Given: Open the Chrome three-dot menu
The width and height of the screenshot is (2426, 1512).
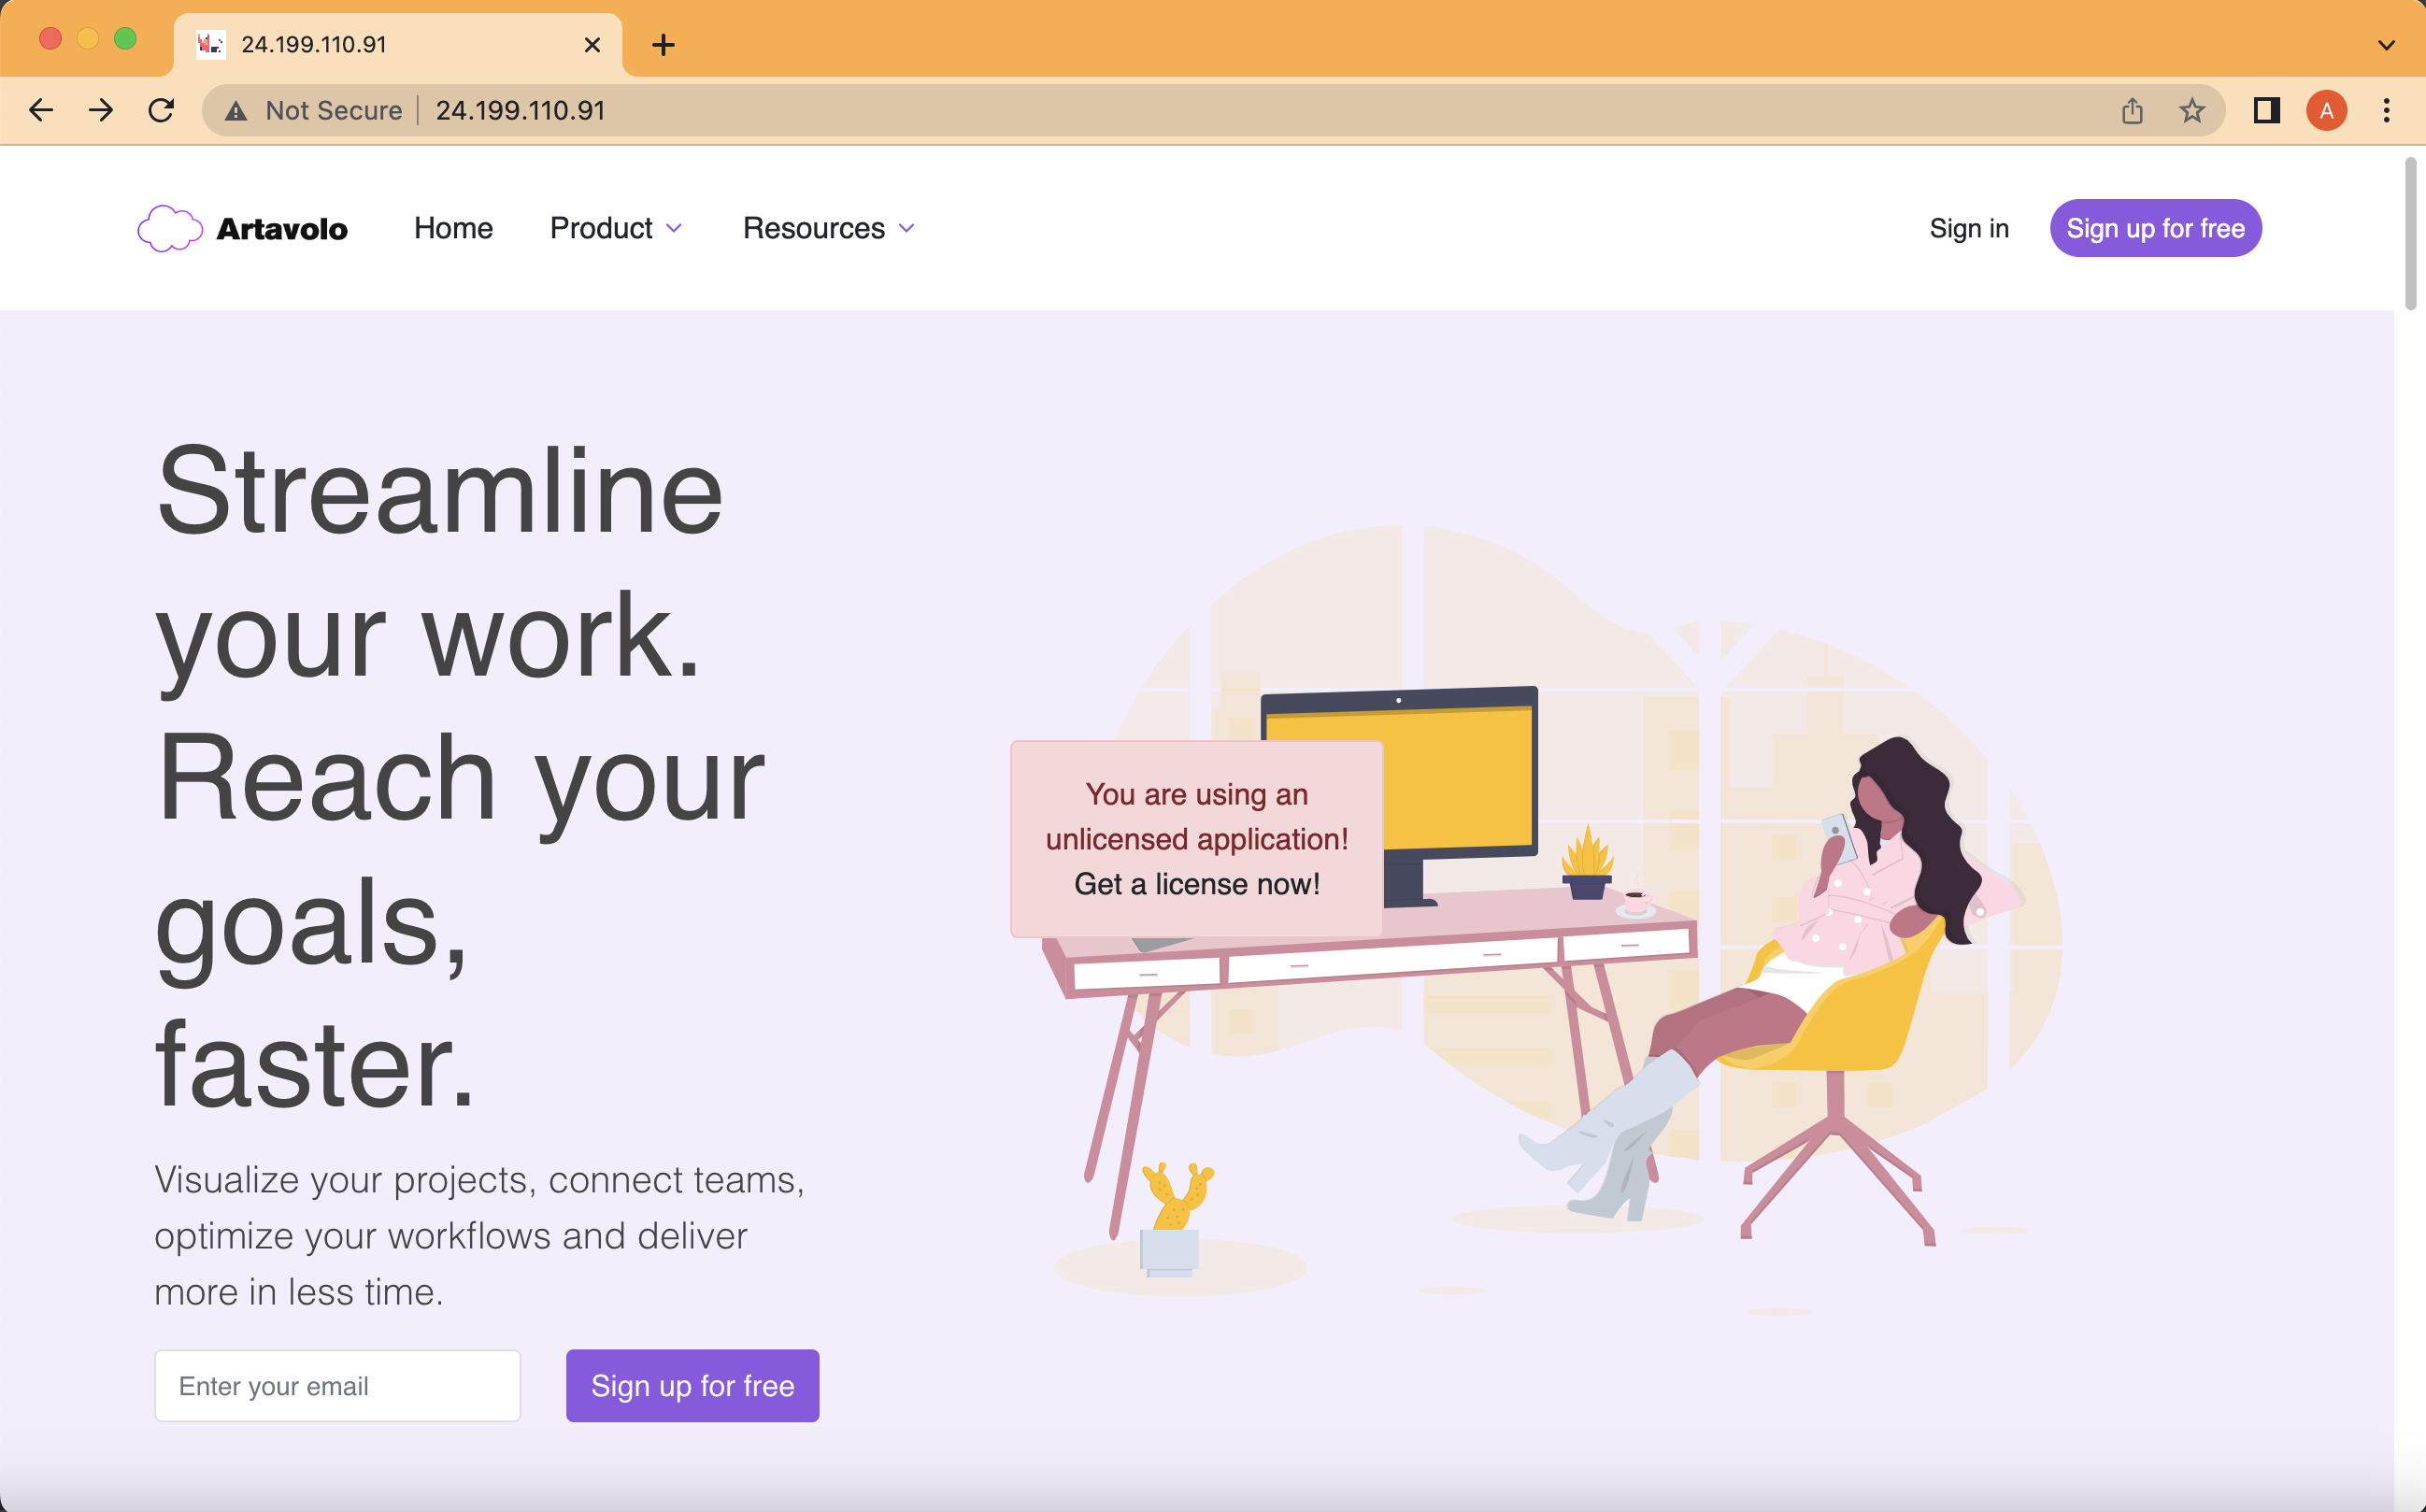Looking at the screenshot, I should click(x=2387, y=110).
